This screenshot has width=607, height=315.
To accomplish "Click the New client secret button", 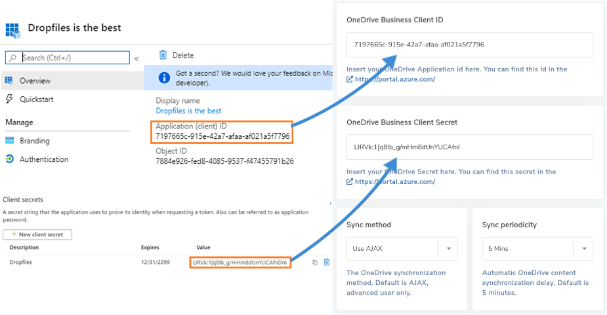I will coord(37,234).
